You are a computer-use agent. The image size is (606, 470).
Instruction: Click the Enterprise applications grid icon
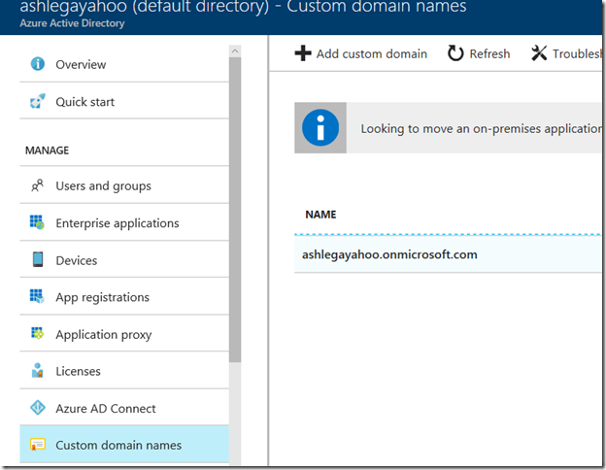click(37, 222)
